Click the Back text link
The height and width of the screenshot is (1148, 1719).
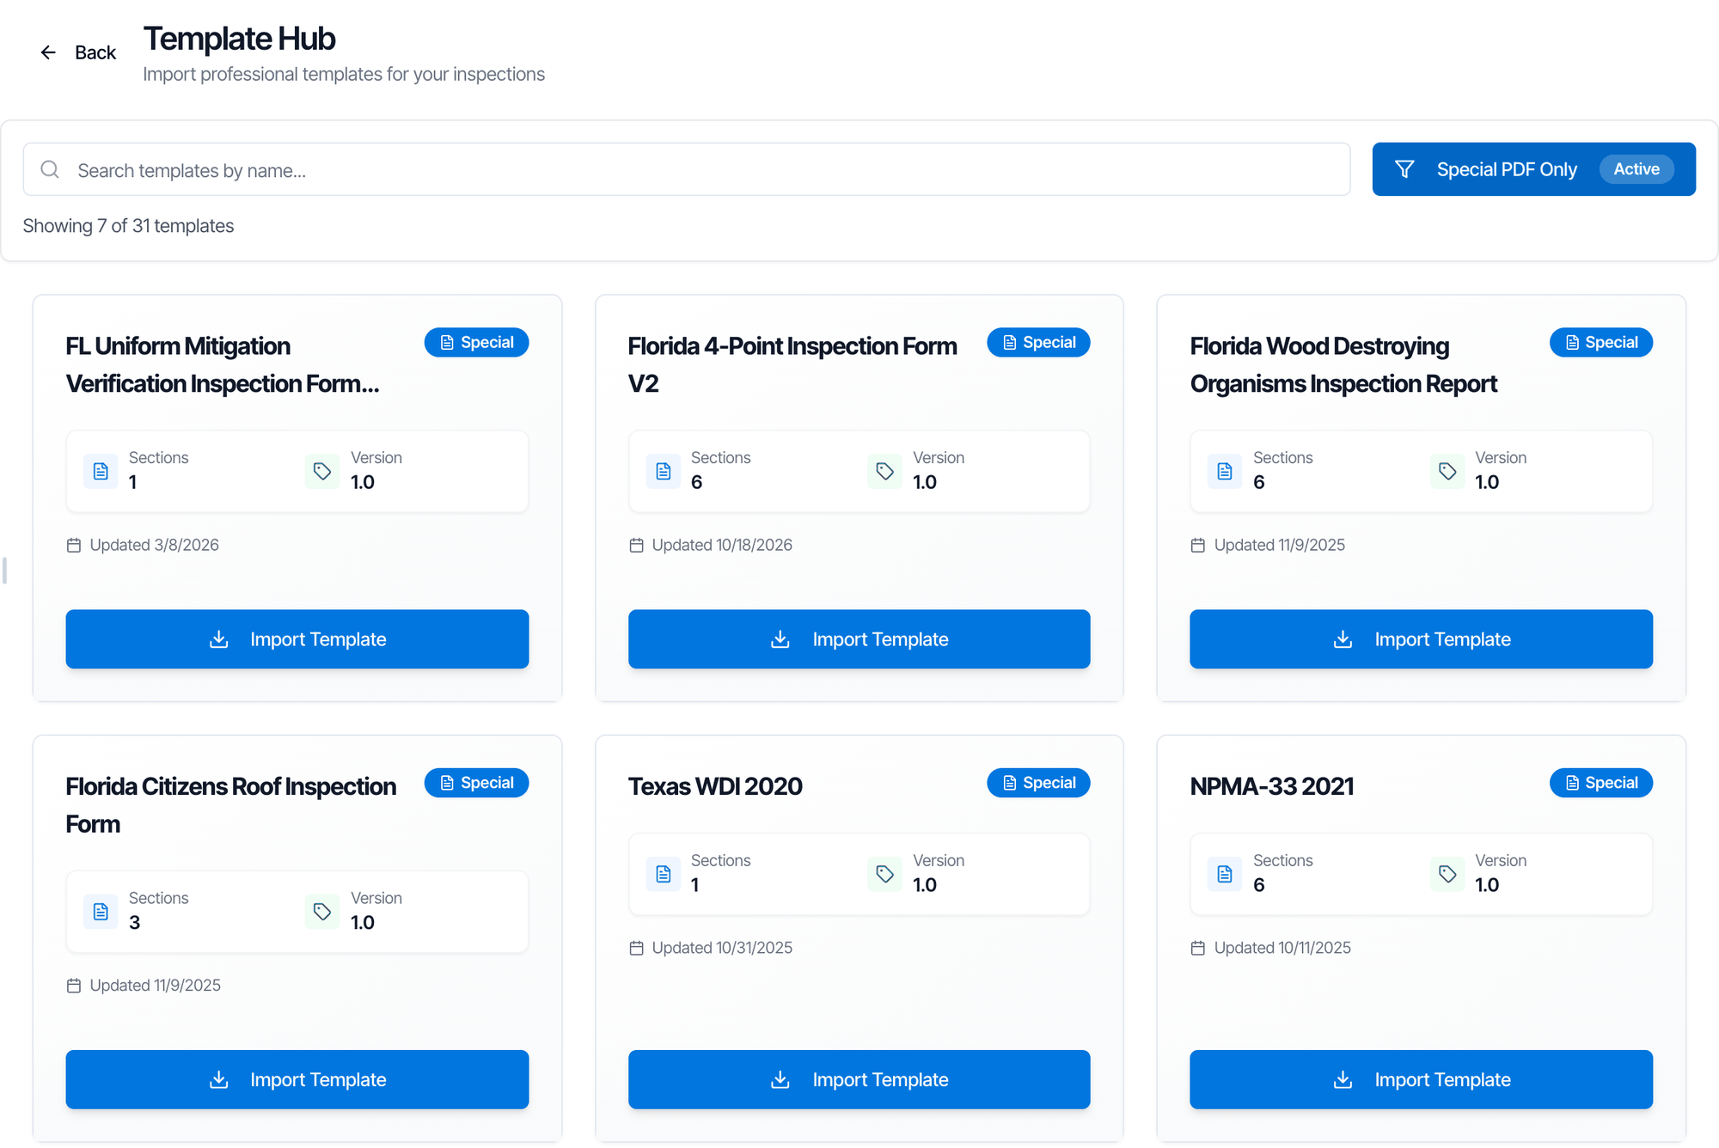95,52
